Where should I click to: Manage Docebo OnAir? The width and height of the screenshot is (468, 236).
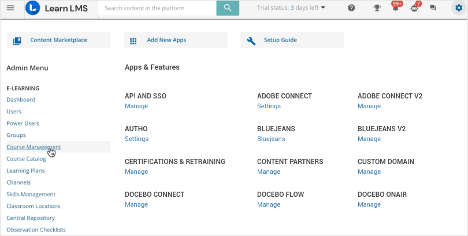369,204
